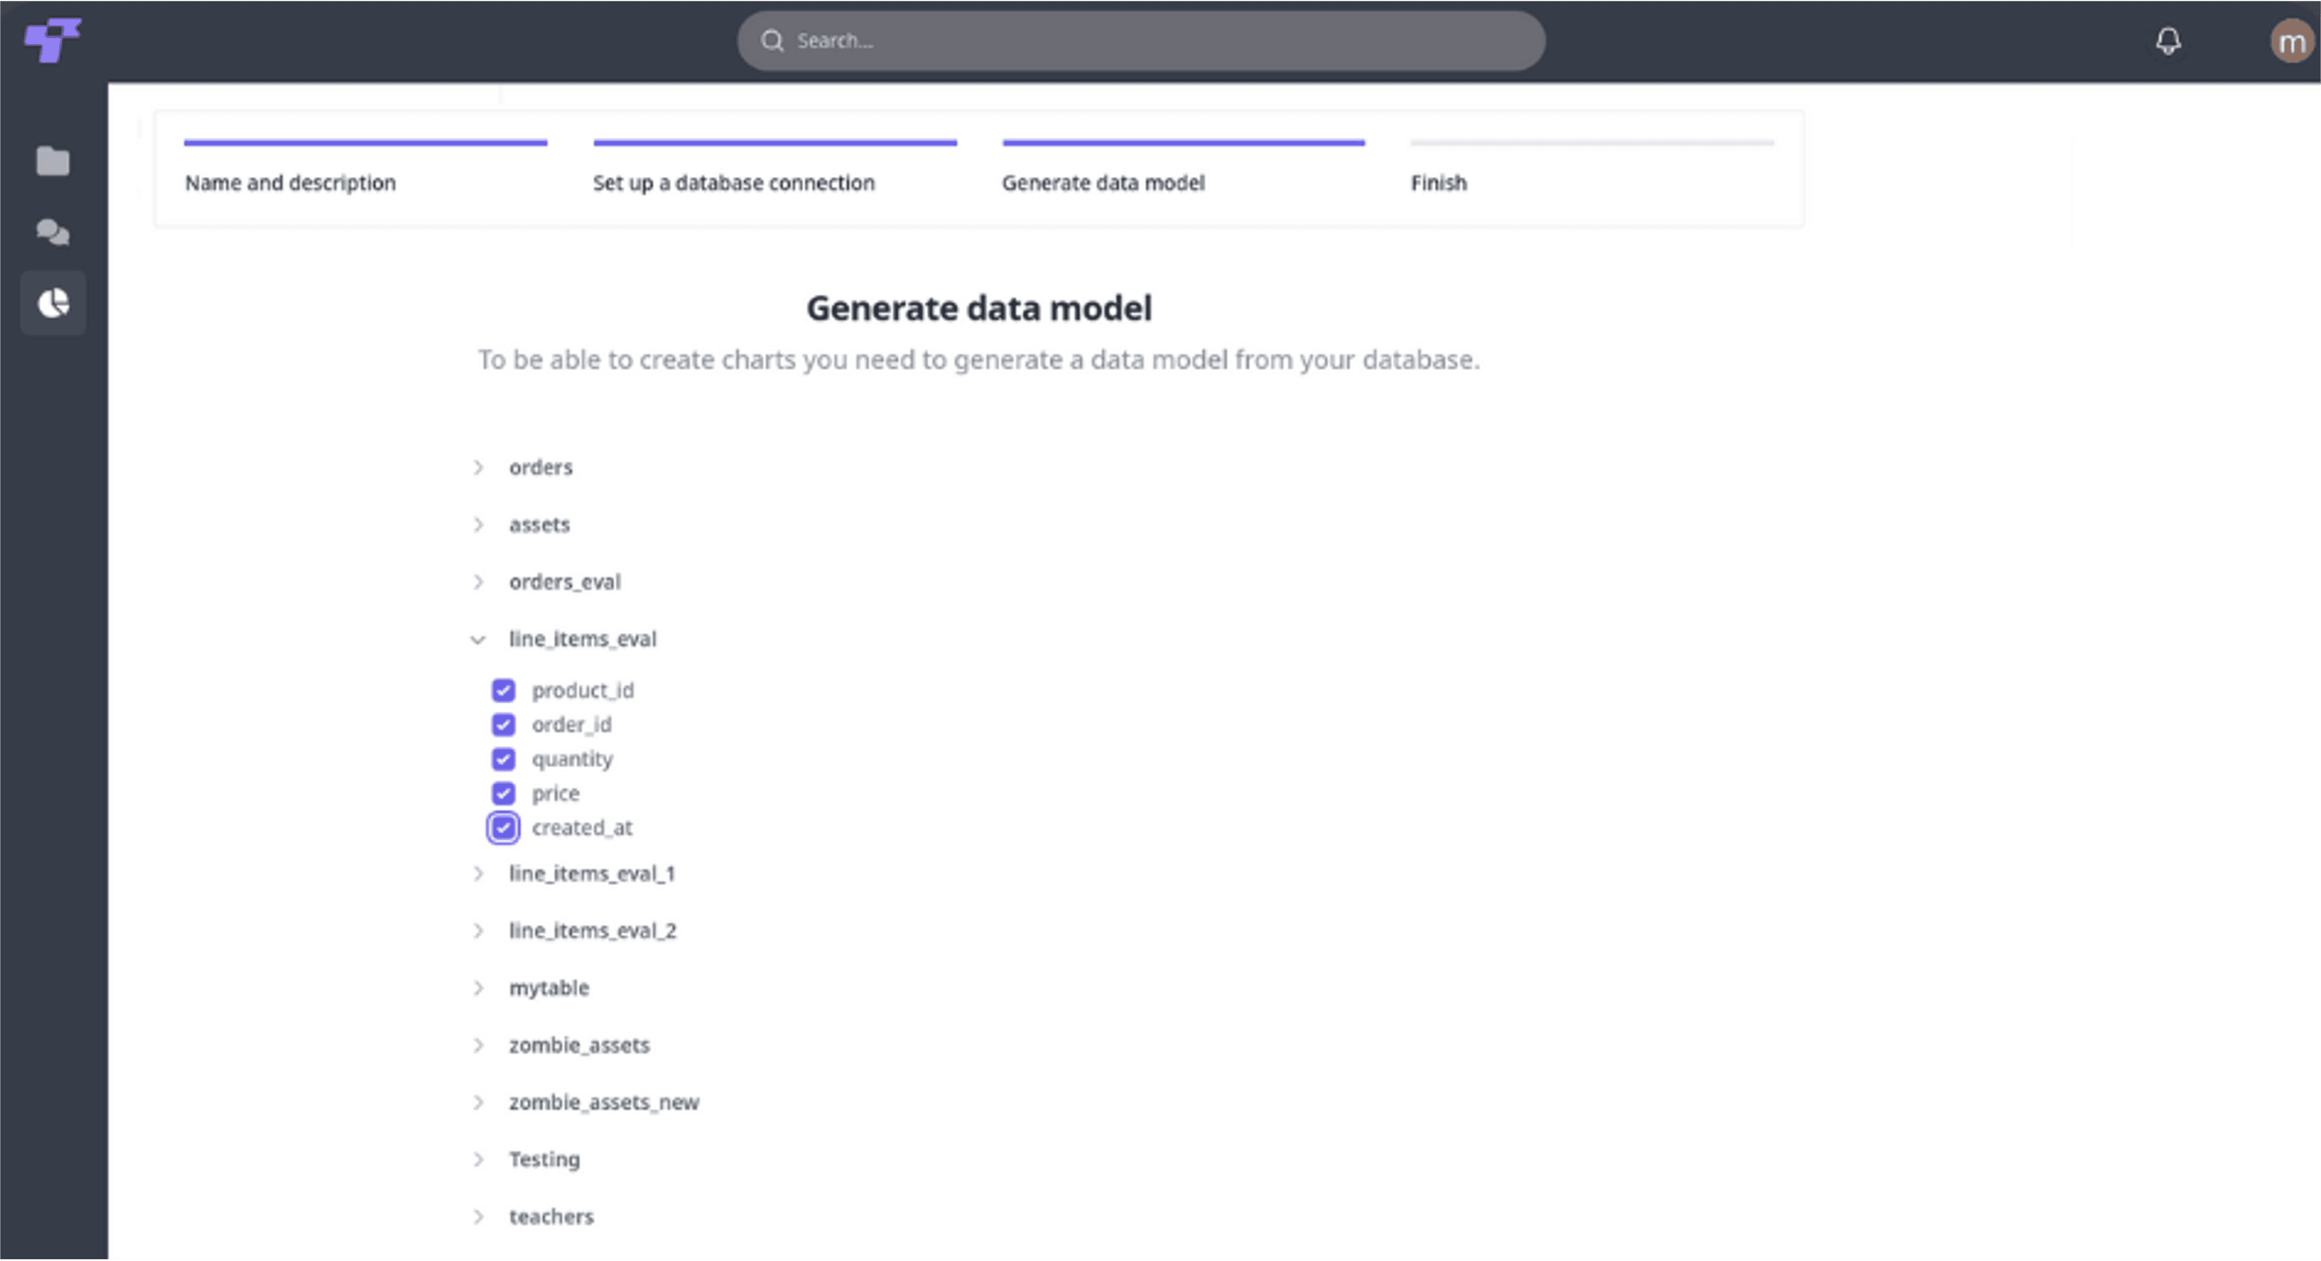Screen dimensions: 2321x1261
Task: Jump to the Finish step
Action: click(x=1438, y=183)
